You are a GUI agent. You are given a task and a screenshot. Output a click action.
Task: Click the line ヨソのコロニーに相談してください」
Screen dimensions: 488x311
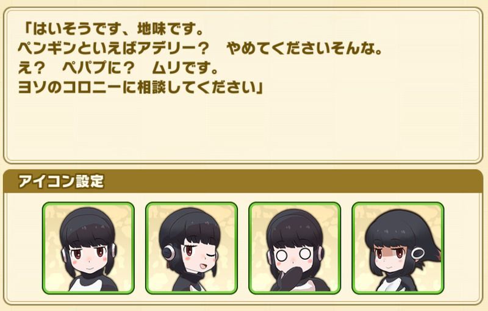tap(141, 88)
